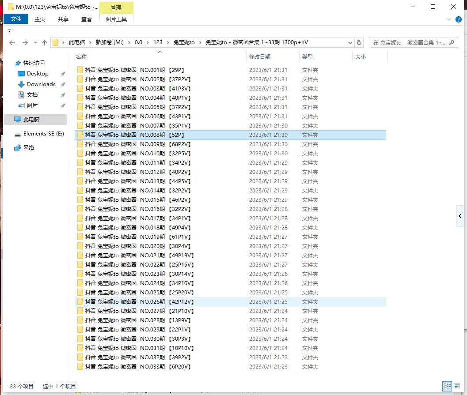Viewport: 467px width, 395px height.
Task: Click folder icon of NO.023期 row
Action: [80, 274]
